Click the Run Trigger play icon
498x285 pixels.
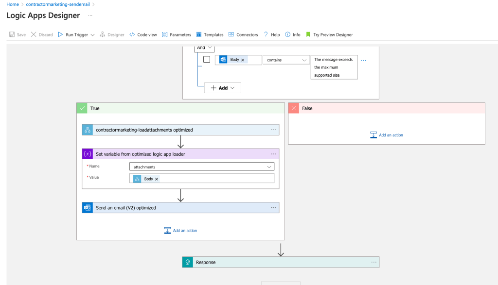coord(60,34)
